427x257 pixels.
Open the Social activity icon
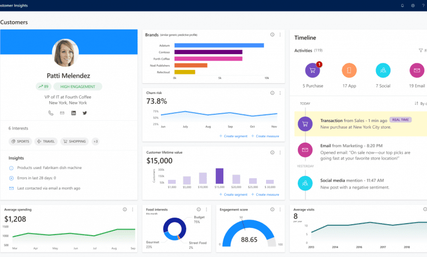(x=383, y=71)
